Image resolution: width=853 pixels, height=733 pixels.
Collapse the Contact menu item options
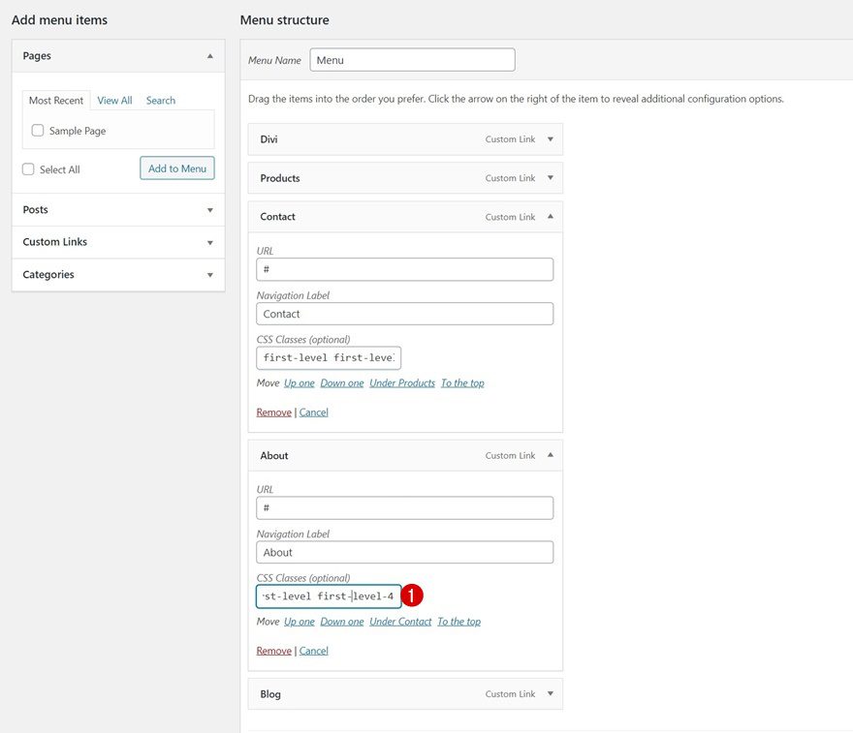[550, 216]
